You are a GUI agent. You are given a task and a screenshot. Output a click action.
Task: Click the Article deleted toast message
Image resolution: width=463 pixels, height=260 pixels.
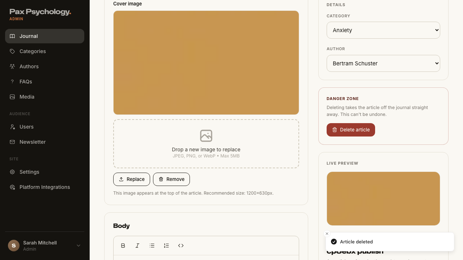click(390, 242)
